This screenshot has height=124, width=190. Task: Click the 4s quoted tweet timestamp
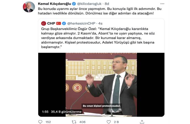[x=100, y=23]
